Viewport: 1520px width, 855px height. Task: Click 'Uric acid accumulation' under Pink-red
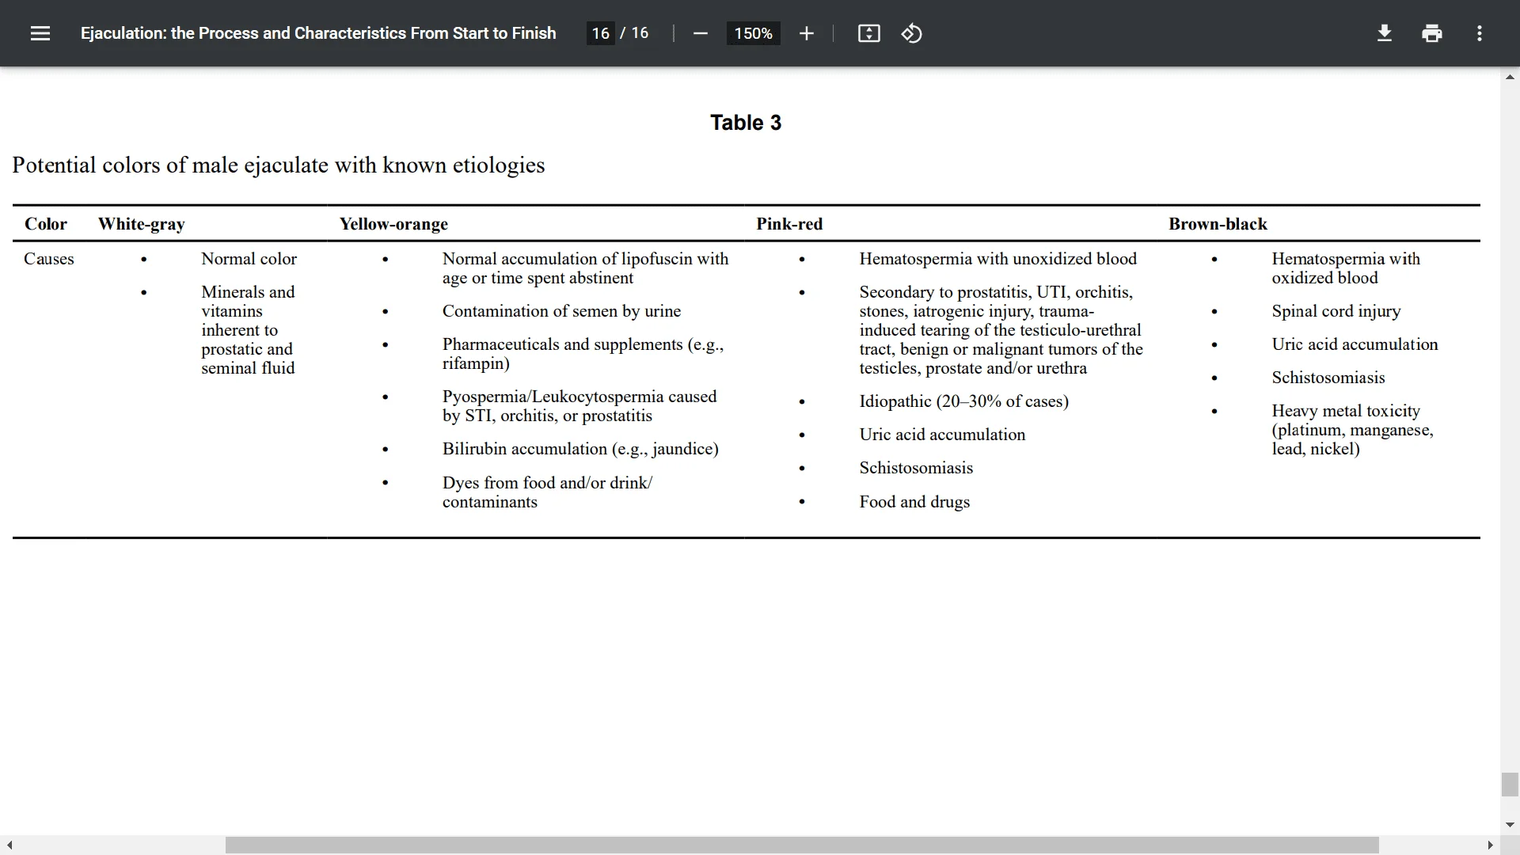click(942, 435)
